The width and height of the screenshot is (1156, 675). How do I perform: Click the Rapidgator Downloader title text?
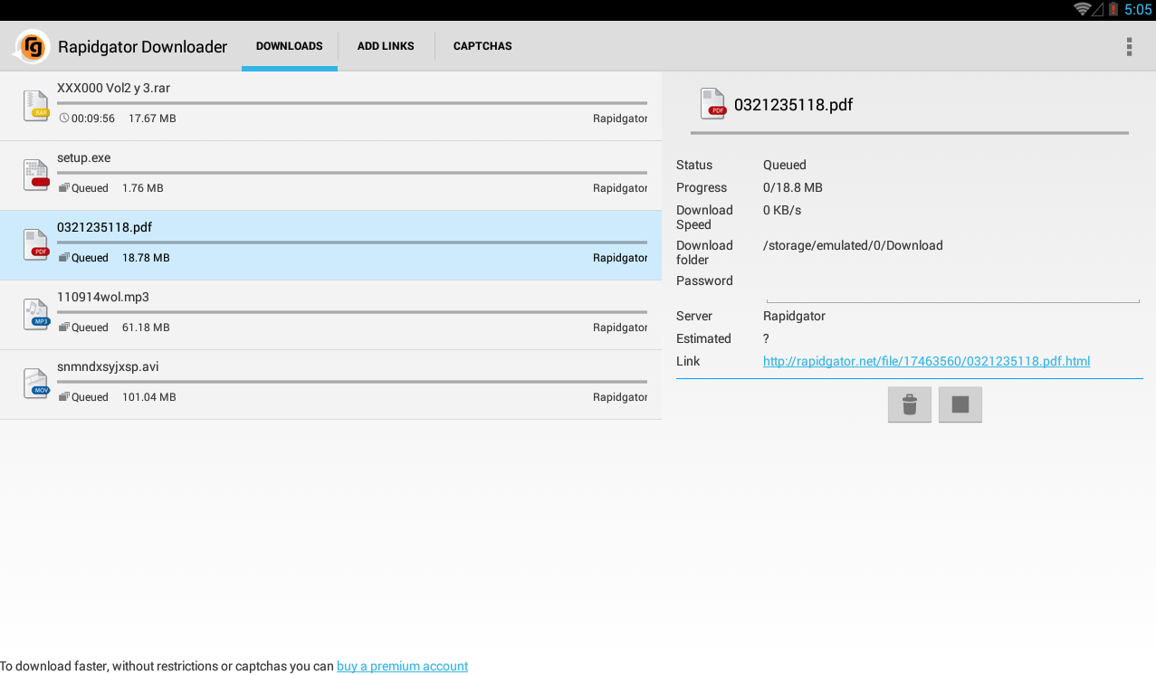point(143,47)
